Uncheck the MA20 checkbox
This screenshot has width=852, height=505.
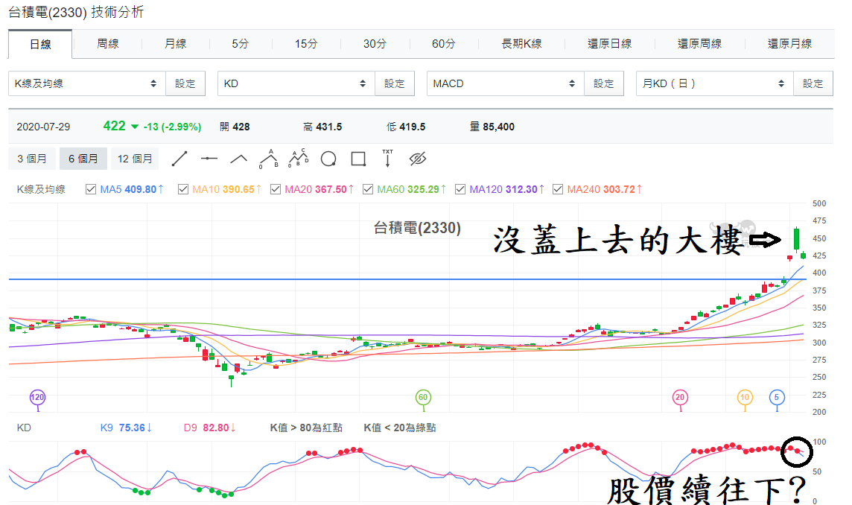point(276,189)
